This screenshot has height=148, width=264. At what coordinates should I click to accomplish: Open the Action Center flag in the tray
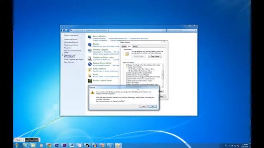(x=232, y=146)
